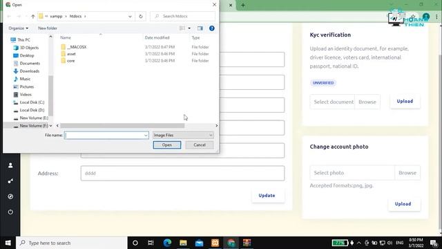
Task: Click the horizontal scrollbar in file list
Action: point(122,126)
